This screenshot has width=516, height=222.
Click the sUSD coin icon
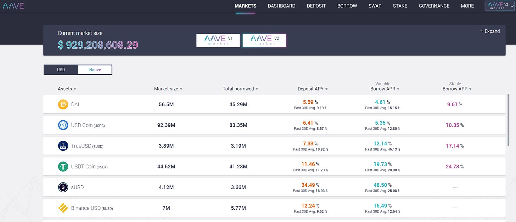[x=63, y=187]
